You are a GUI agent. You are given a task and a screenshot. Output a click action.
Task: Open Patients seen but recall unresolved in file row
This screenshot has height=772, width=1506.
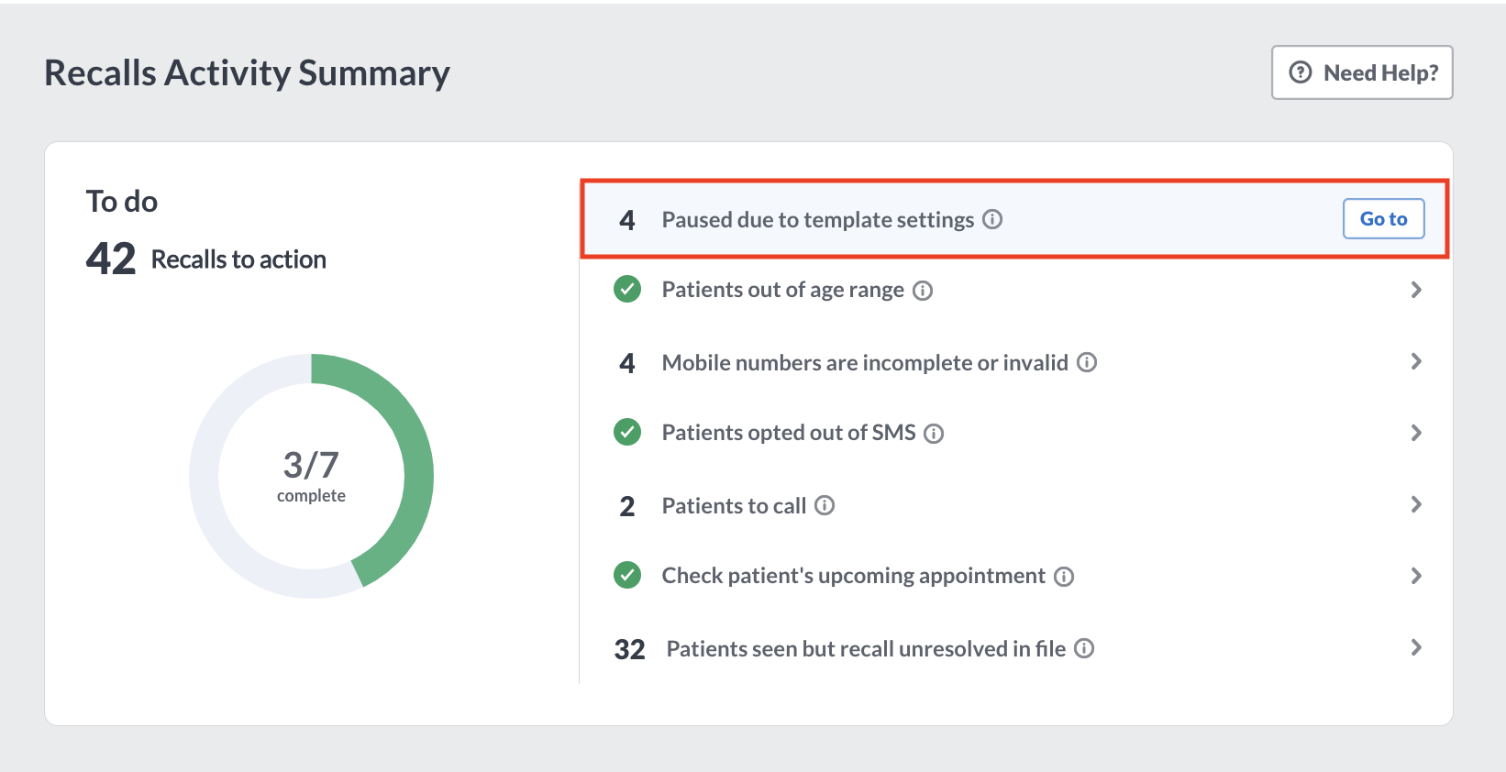tap(1016, 648)
